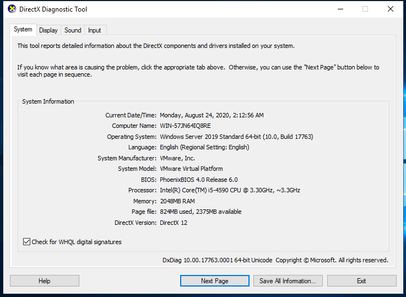Click the DirectX 12 version value
406x297 pixels.
point(174,223)
